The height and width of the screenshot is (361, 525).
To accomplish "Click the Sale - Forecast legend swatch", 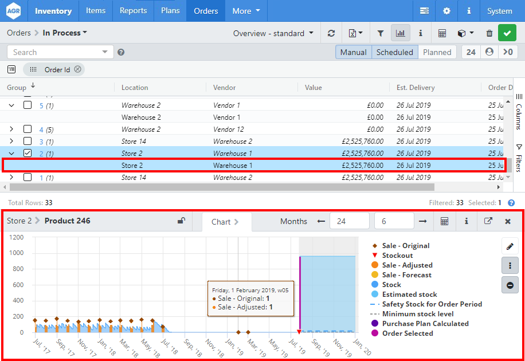I will [x=374, y=275].
